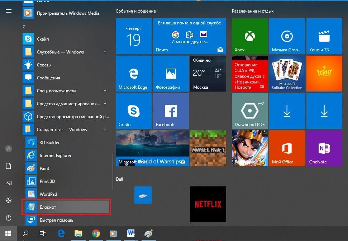Expand the Спец. возможности folder
The image size is (348, 241).
(x=66, y=91)
